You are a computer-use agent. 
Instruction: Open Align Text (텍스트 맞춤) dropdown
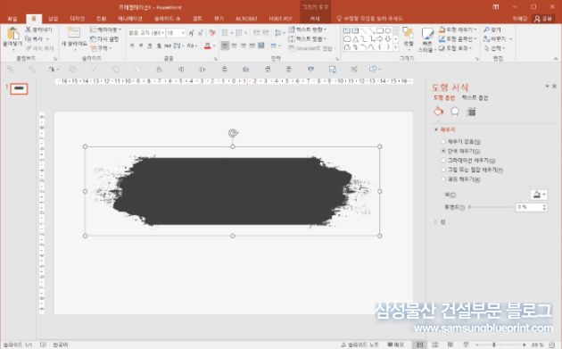[308, 38]
